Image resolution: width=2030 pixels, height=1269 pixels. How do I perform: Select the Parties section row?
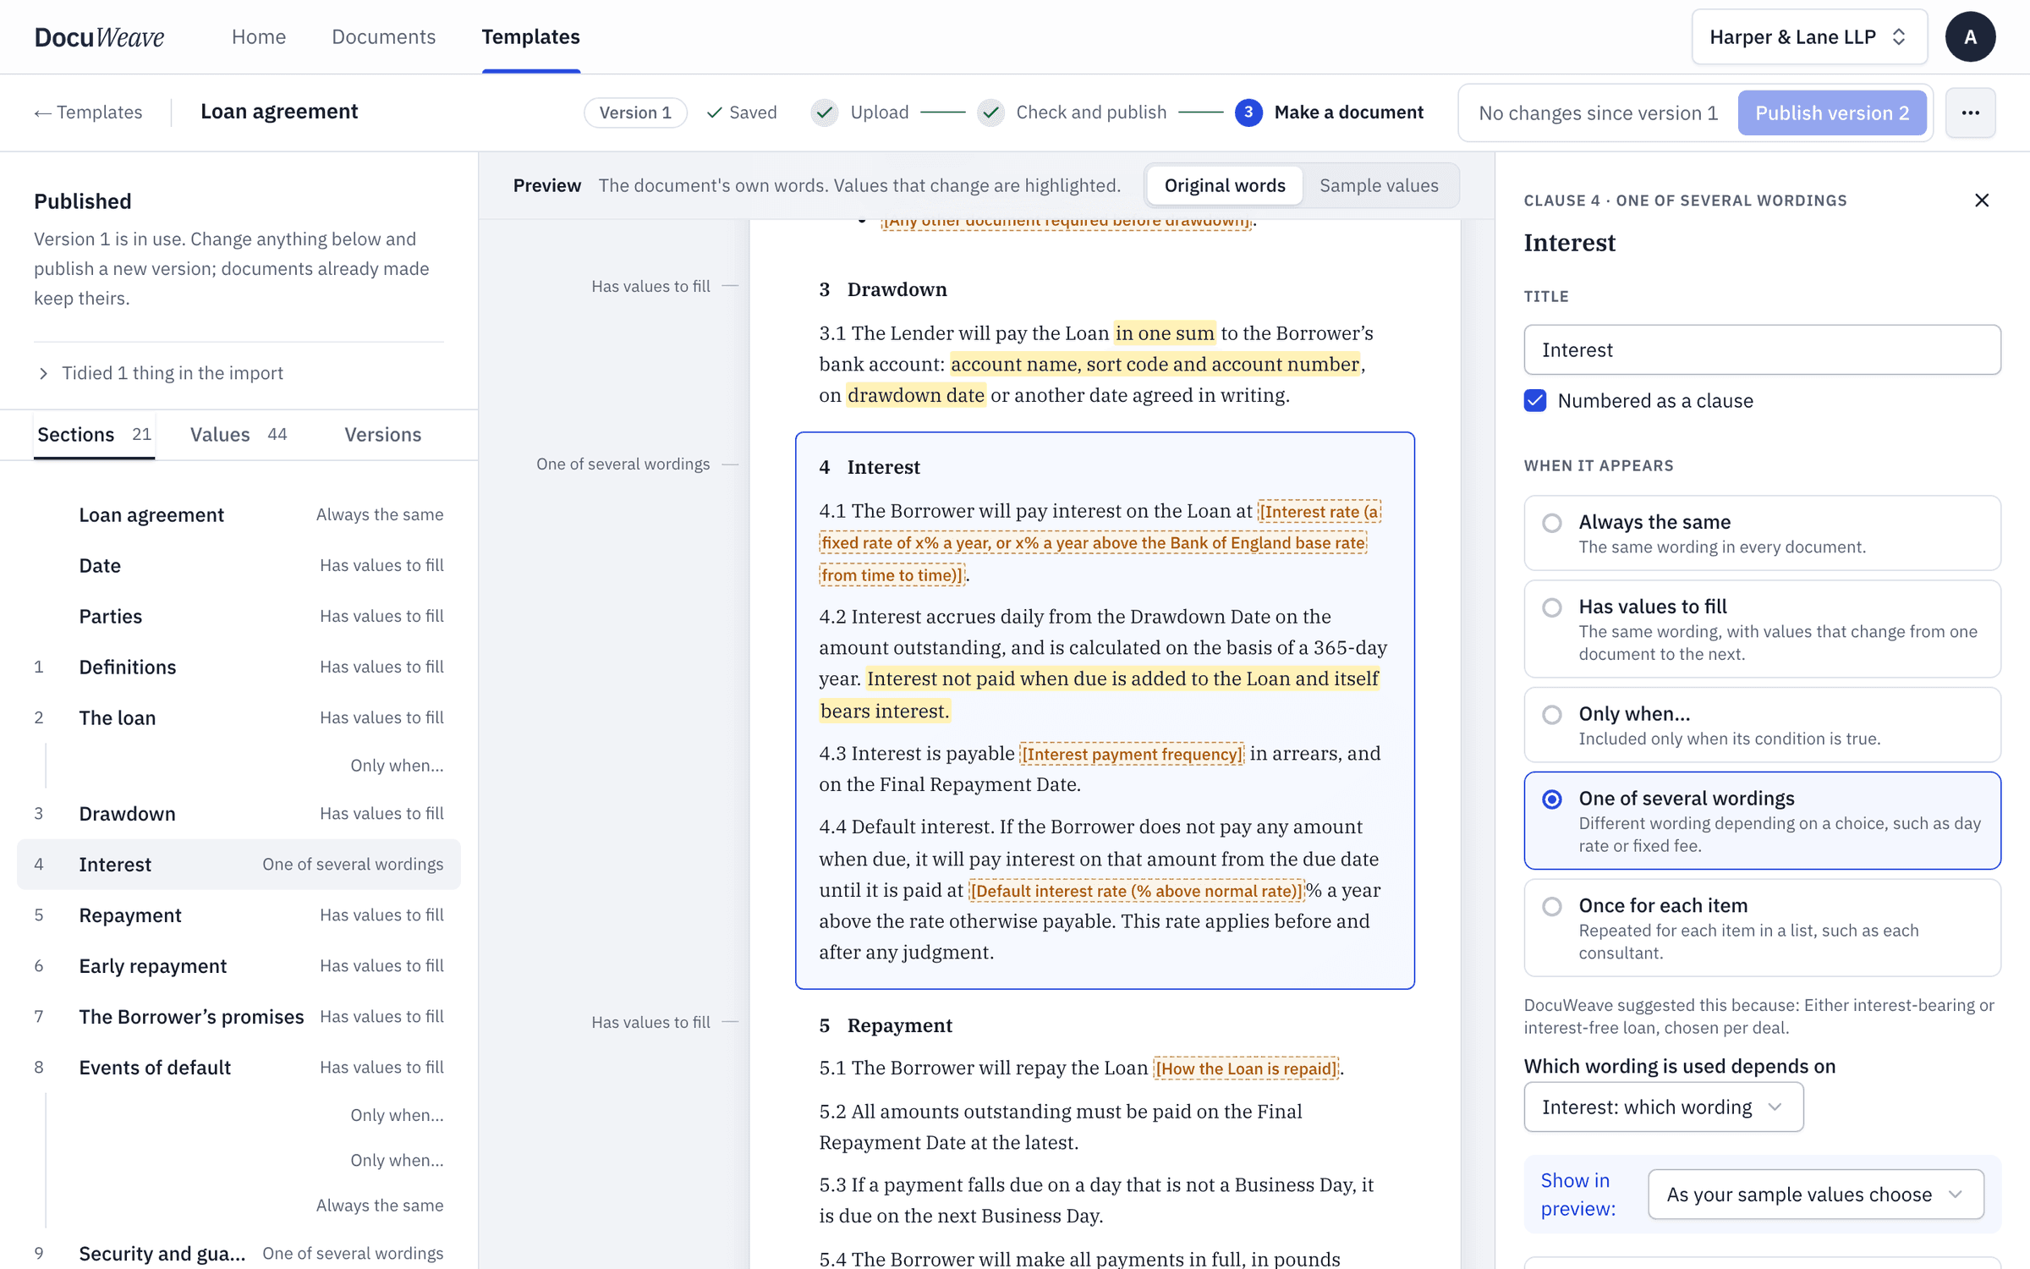[x=239, y=616]
